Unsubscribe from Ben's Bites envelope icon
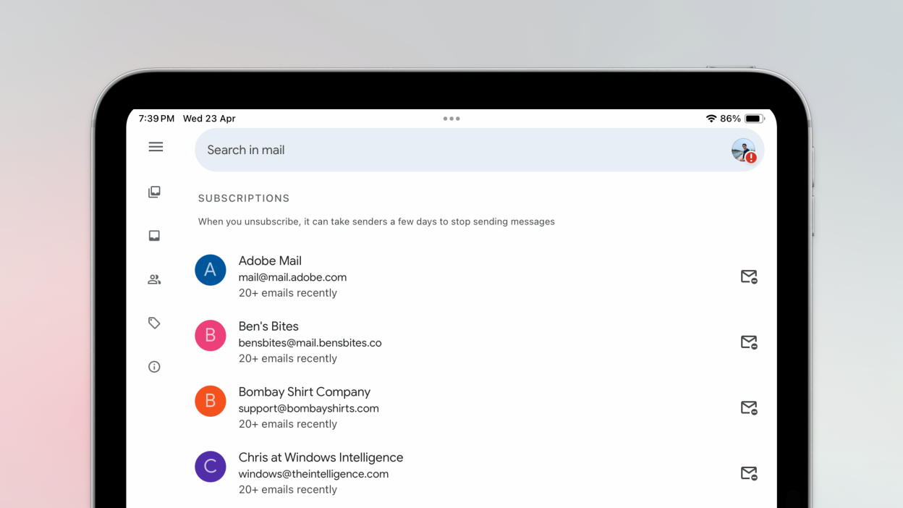 point(749,342)
